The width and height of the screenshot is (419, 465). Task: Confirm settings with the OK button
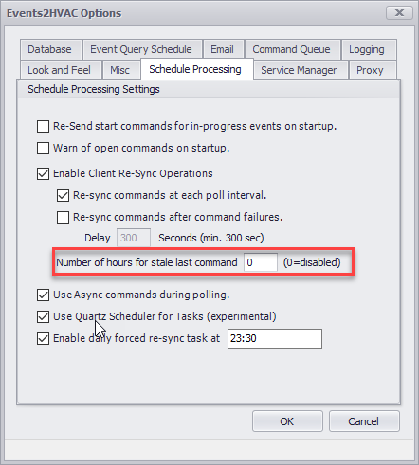point(287,421)
